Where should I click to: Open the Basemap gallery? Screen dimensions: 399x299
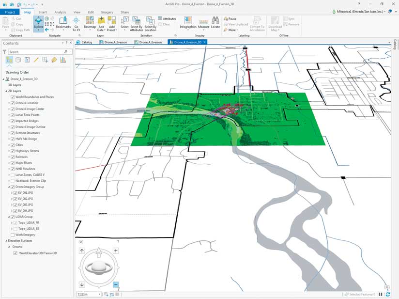tap(90, 23)
